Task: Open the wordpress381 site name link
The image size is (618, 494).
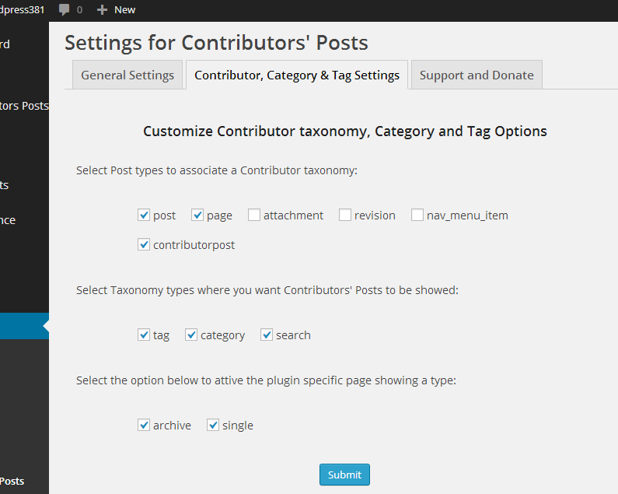Action: [22, 9]
